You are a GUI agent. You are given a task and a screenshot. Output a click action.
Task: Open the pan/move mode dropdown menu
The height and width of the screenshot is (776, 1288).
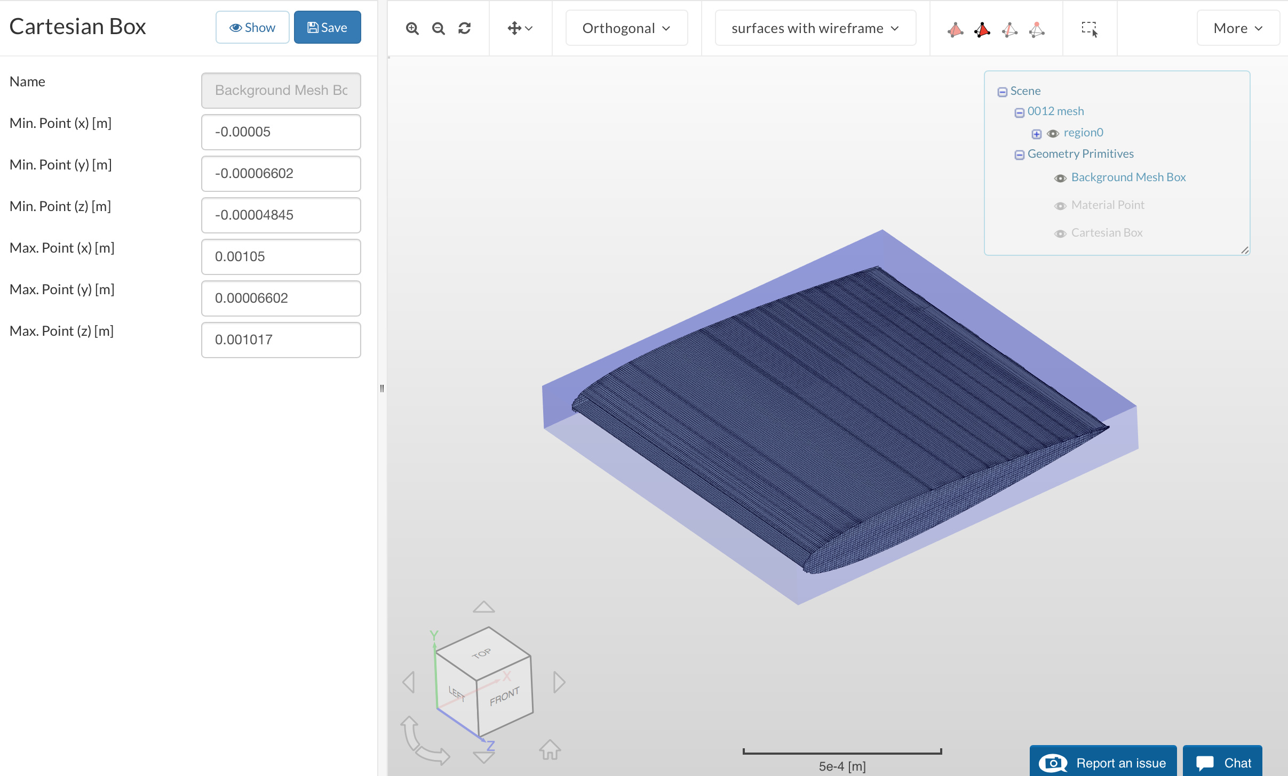point(520,28)
